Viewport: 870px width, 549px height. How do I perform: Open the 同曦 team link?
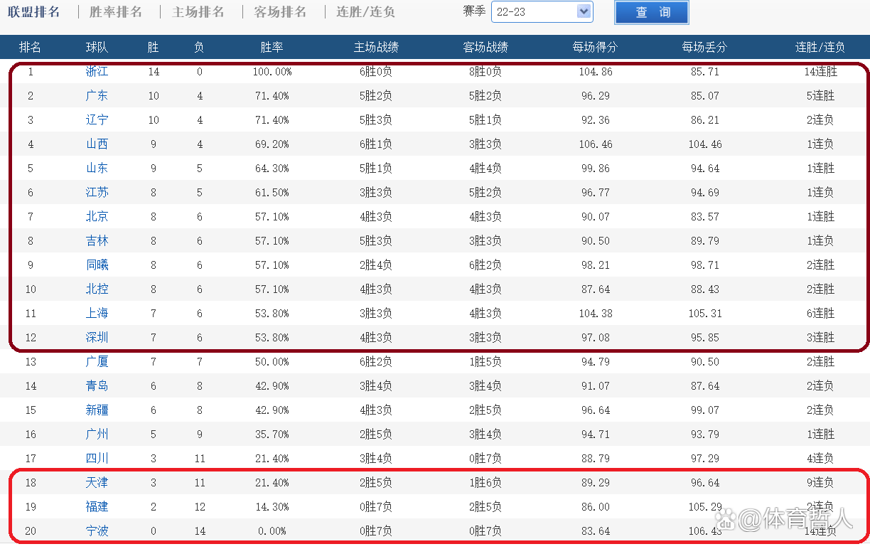[97, 265]
